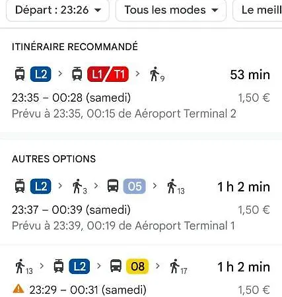Click the 13-minute walk icon after bus 05

coord(176,187)
